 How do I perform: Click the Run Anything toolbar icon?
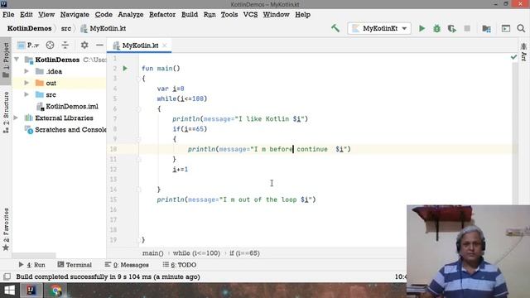pos(506,28)
